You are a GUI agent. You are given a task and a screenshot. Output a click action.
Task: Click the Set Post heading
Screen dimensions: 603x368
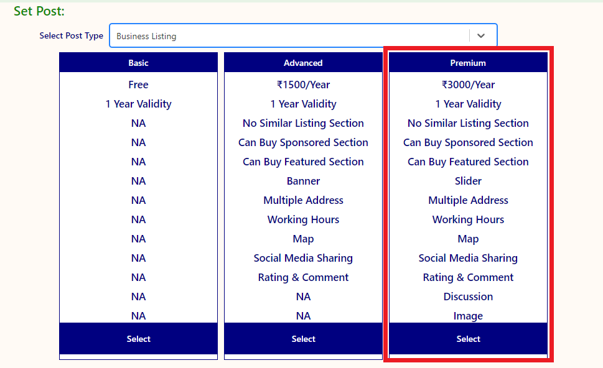point(39,11)
